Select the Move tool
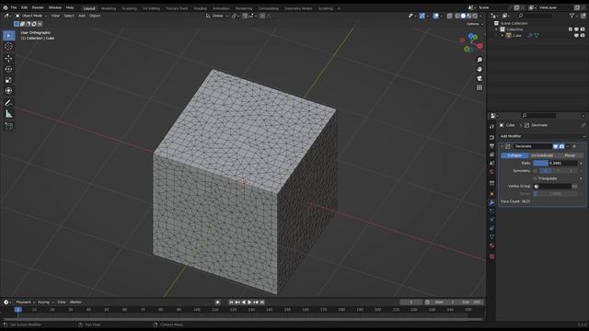This screenshot has height=331, width=589. pos(8,59)
